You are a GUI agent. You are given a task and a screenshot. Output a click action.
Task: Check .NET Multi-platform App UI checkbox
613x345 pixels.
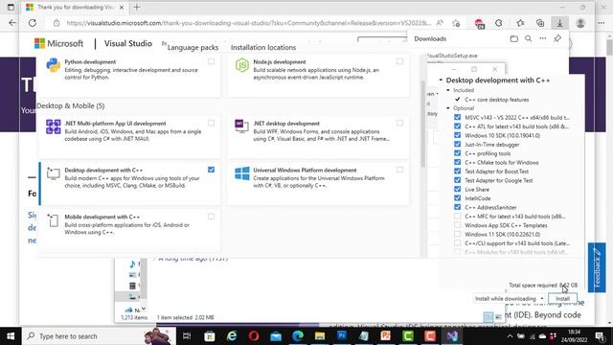[x=211, y=123]
